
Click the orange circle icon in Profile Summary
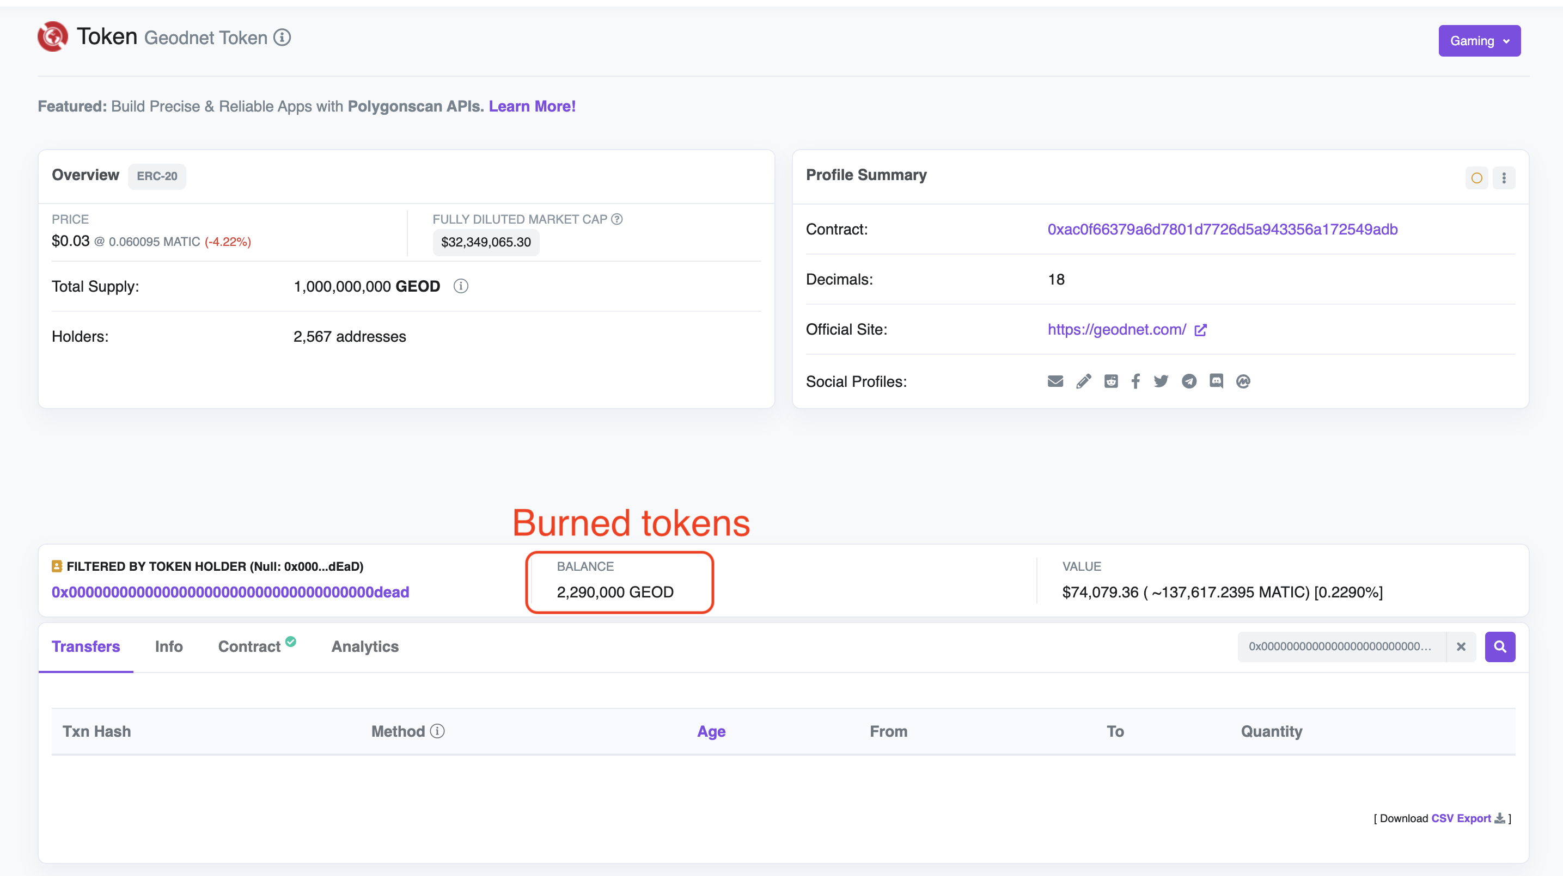1476,177
